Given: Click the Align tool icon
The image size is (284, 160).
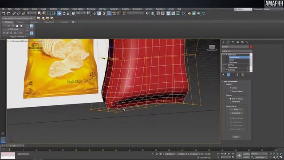Looking at the screenshot, I should pyautogui.click(x=153, y=13).
